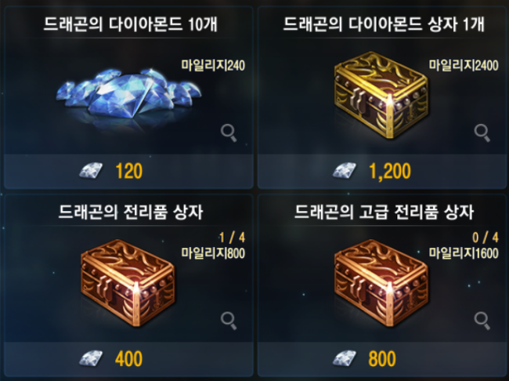The width and height of the screenshot is (509, 381).
Task: Click the 드래곤의 고급 전리품 상자 title
Action: pos(384,212)
